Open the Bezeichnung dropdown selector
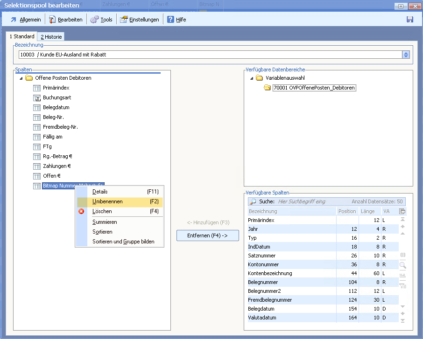This screenshot has width=423, height=339. click(406, 55)
